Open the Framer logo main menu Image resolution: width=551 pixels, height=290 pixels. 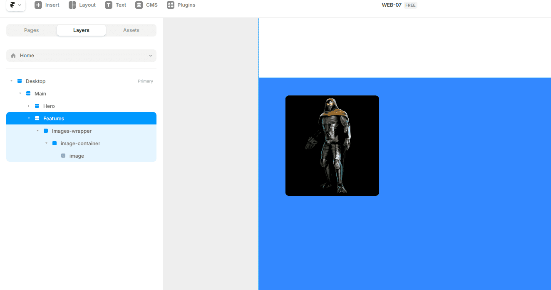[x=16, y=5]
